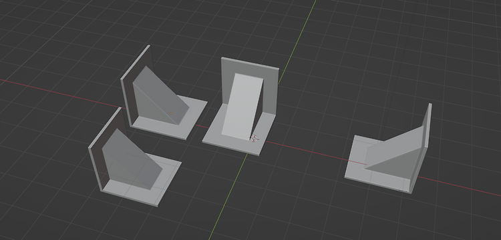The image size is (501, 240).
Task: Click the orange origin dot on the bracket
Action: [x=171, y=113]
